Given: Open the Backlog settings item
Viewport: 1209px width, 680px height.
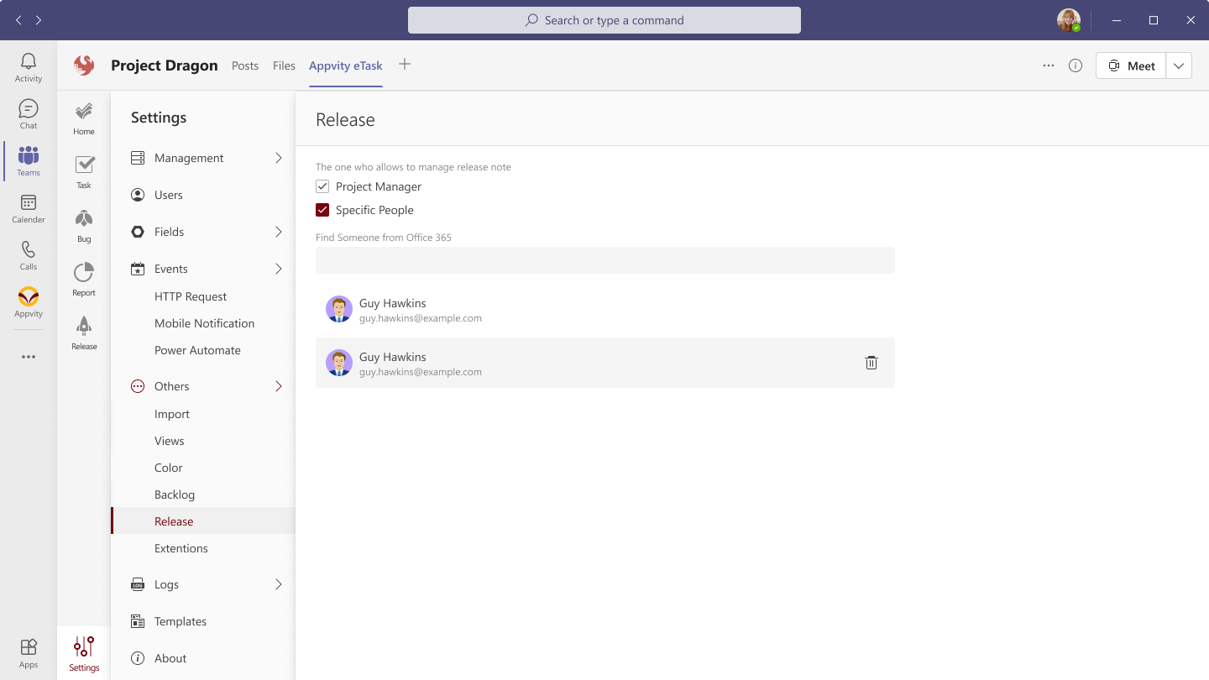Looking at the screenshot, I should pos(175,494).
